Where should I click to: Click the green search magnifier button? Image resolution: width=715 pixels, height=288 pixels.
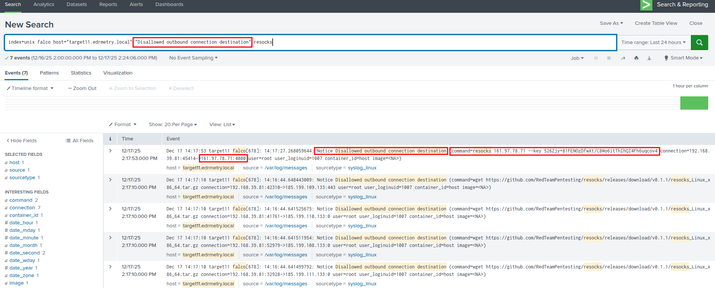[x=699, y=43]
